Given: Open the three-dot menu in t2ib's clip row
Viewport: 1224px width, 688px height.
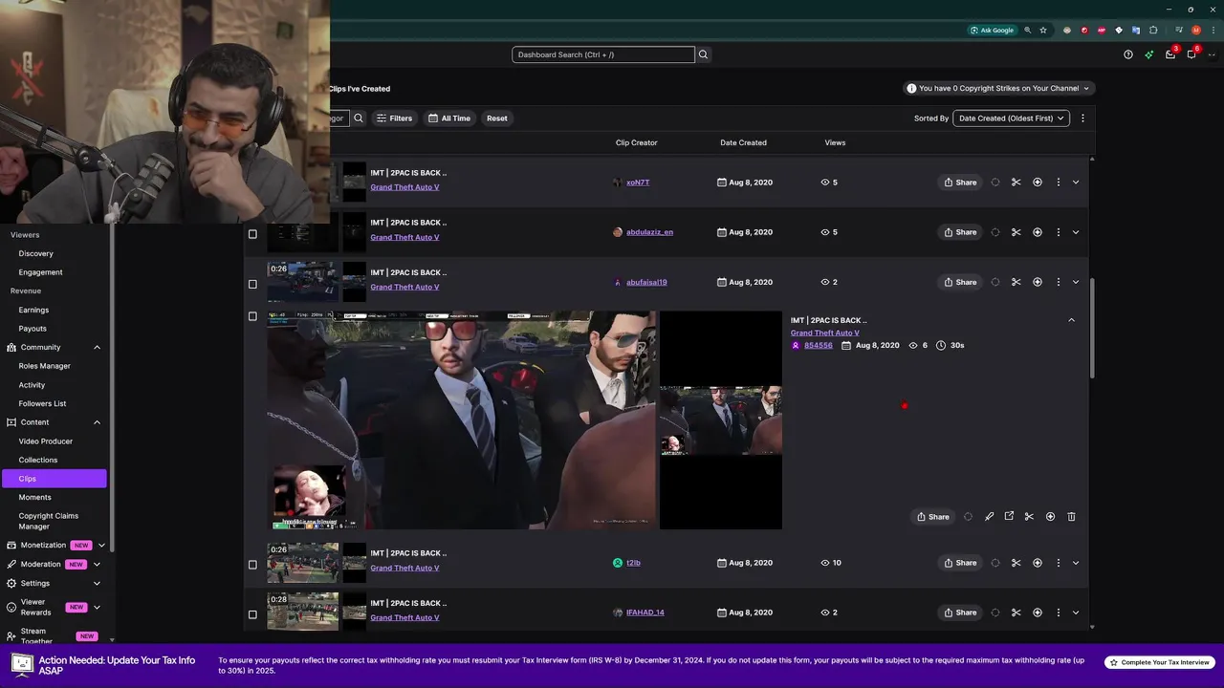Looking at the screenshot, I should pyautogui.click(x=1058, y=563).
